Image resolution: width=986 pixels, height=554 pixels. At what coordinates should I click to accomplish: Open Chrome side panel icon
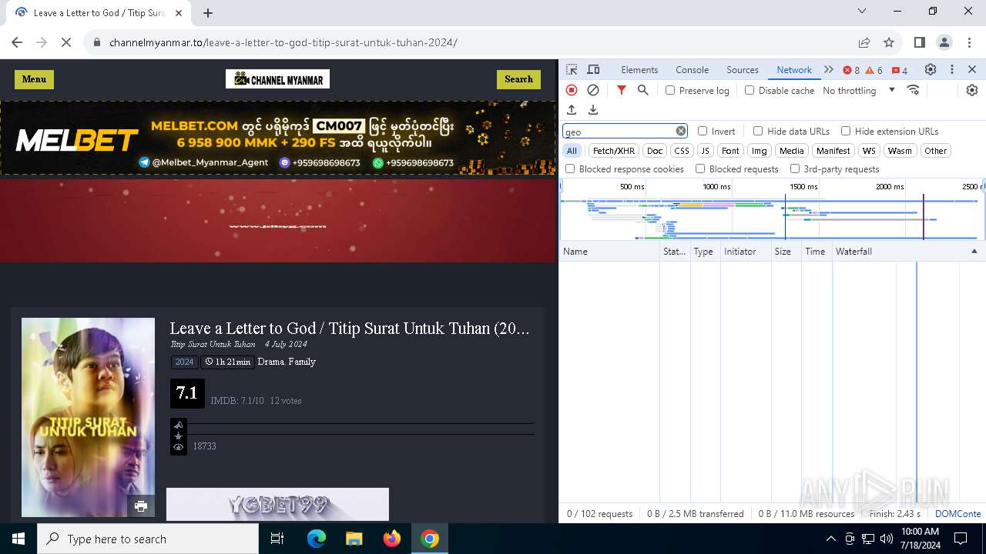(x=919, y=42)
